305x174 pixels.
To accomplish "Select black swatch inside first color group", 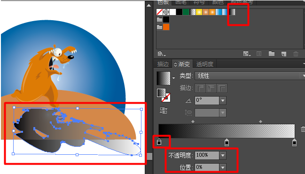I will click(166, 20).
